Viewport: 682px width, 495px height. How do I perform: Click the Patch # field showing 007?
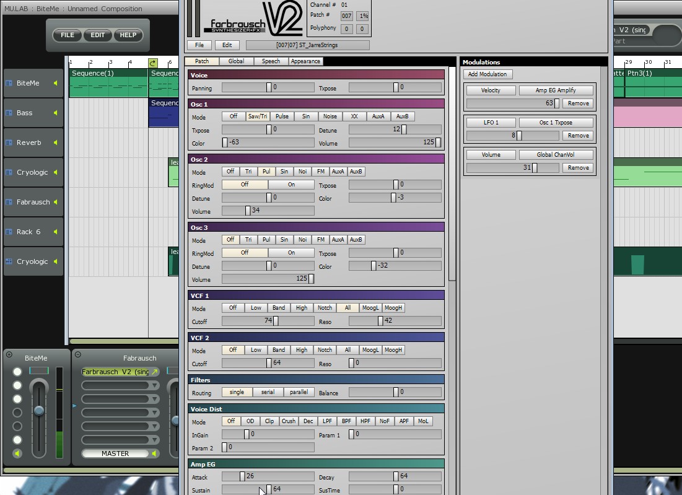(346, 16)
